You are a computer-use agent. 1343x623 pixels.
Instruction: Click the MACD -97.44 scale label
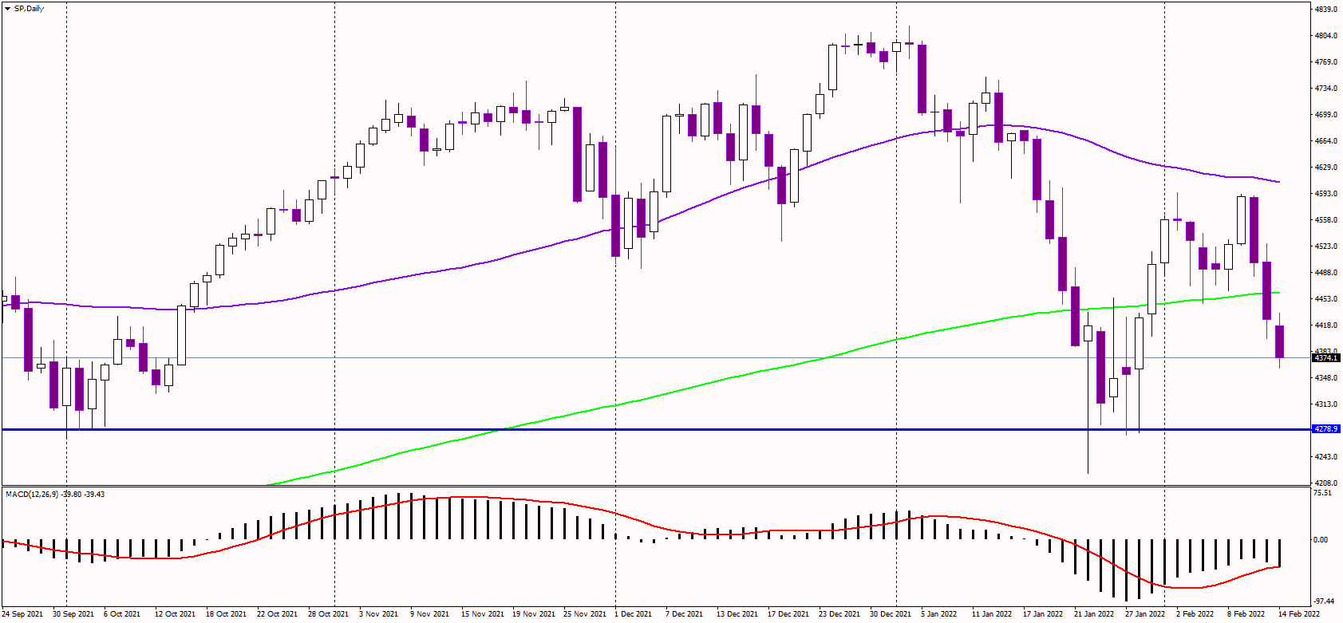coord(1324,601)
